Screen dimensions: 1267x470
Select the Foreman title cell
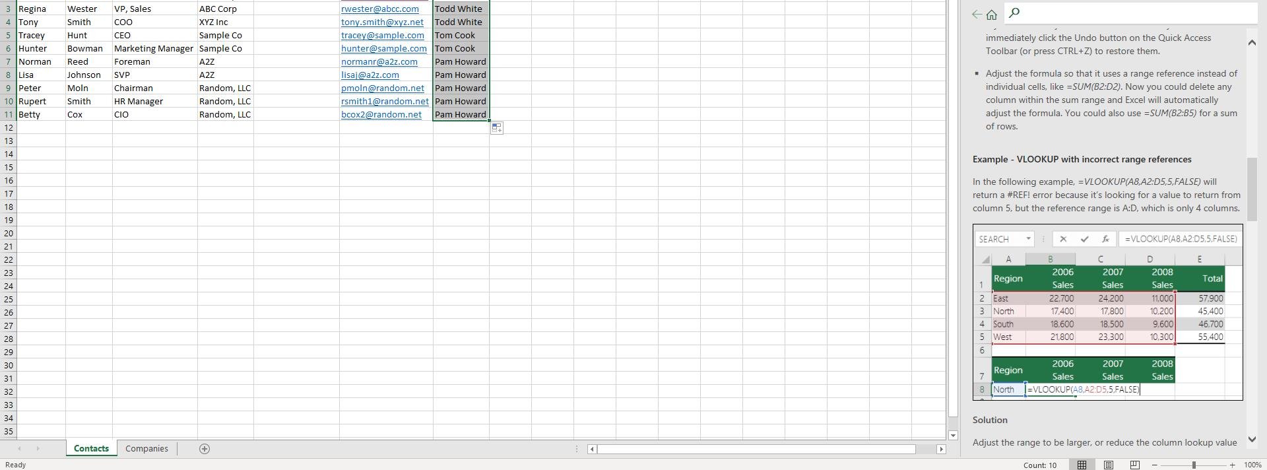pos(155,61)
